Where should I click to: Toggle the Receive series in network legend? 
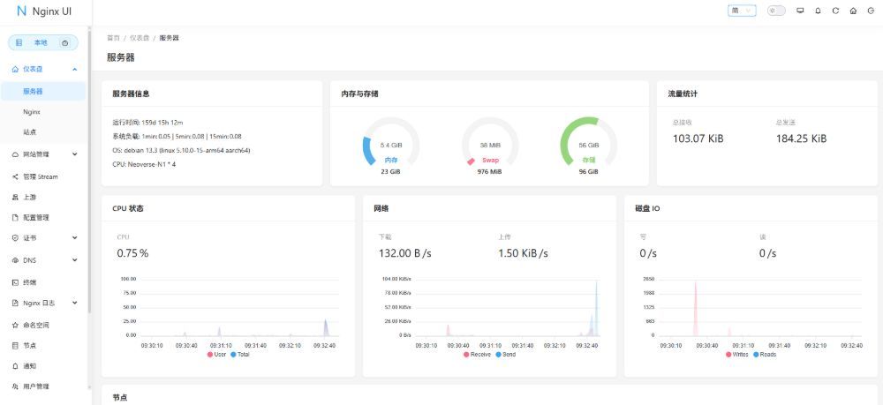tap(477, 355)
